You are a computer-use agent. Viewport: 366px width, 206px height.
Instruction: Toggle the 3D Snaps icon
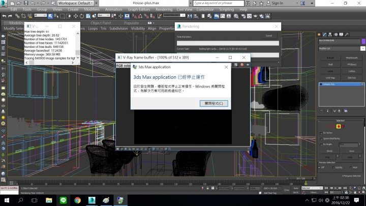[x=134, y=16]
